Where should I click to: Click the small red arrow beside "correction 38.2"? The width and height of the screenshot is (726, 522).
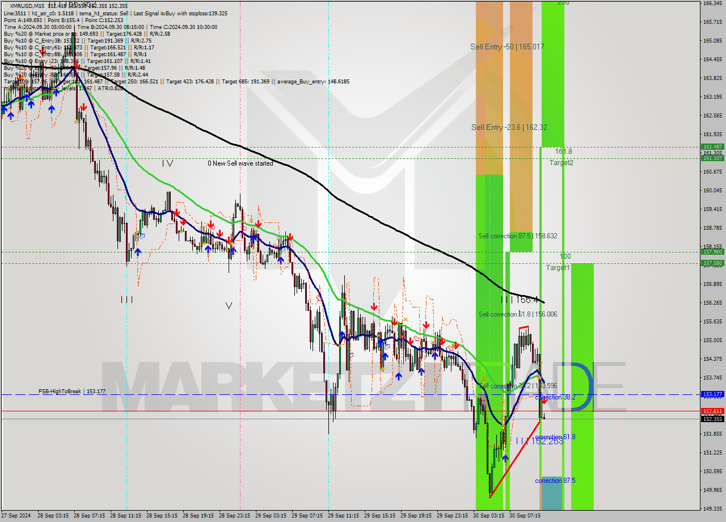(544, 401)
